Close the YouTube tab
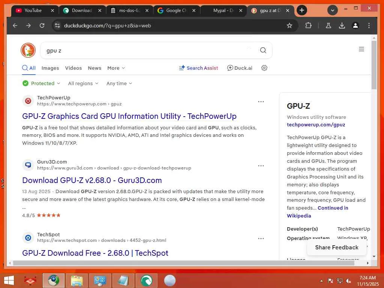The image size is (384, 288). pos(52,10)
